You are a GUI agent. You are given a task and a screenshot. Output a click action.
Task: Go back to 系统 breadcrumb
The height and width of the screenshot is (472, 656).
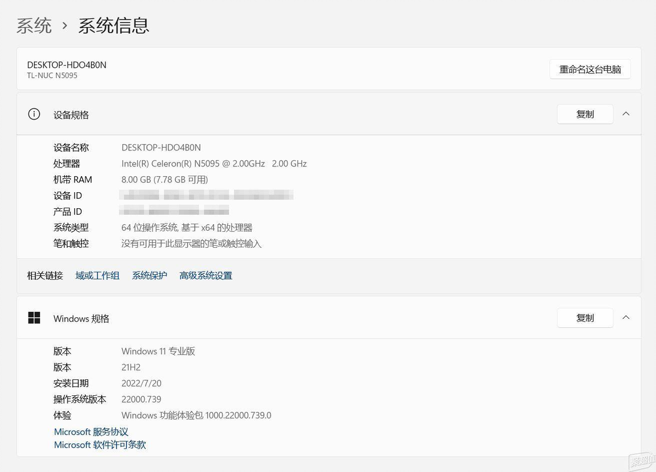click(34, 25)
